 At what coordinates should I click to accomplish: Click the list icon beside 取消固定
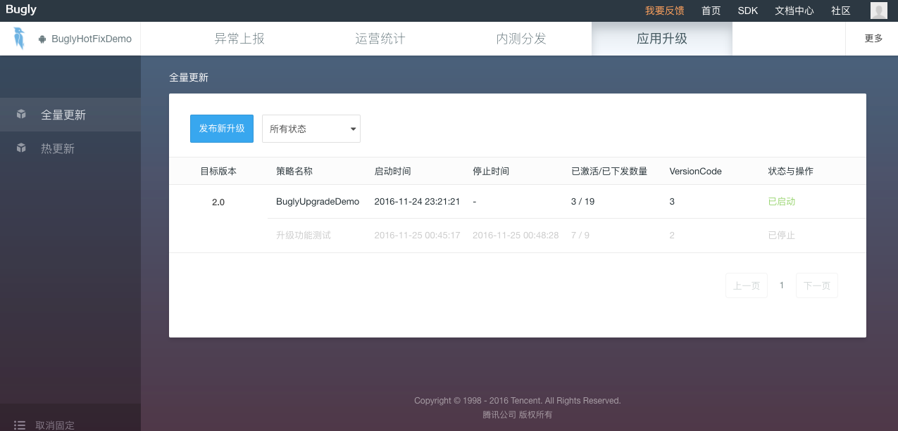click(x=20, y=425)
